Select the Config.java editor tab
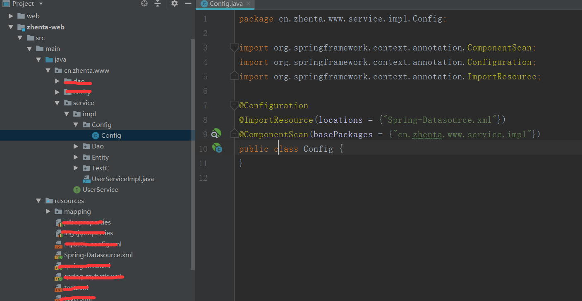The image size is (582, 301). 225,4
